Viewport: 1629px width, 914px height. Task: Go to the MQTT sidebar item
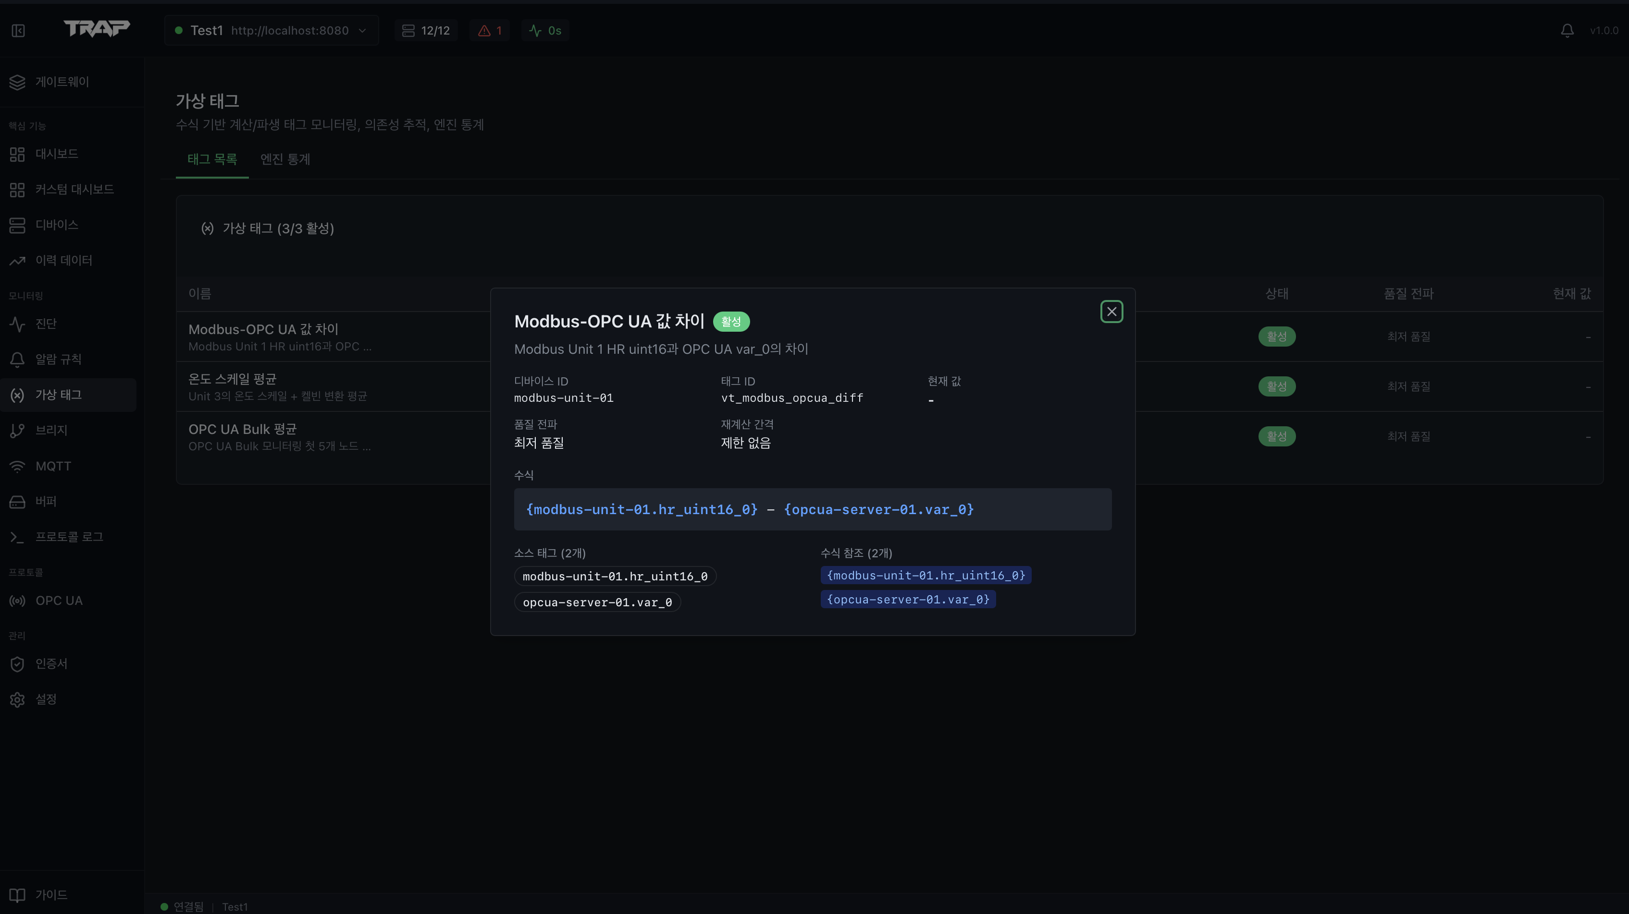[x=53, y=466]
